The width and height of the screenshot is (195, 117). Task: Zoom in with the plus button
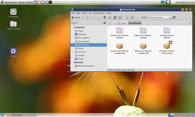coord(149,17)
